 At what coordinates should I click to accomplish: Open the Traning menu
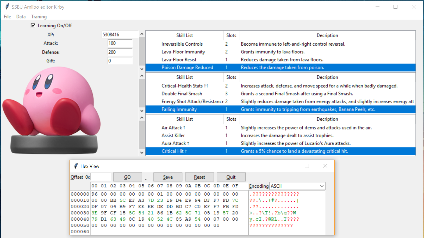39,16
